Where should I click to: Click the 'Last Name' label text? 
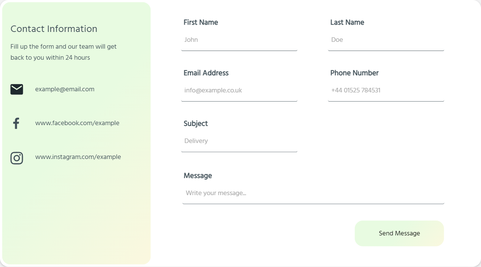coord(347,22)
